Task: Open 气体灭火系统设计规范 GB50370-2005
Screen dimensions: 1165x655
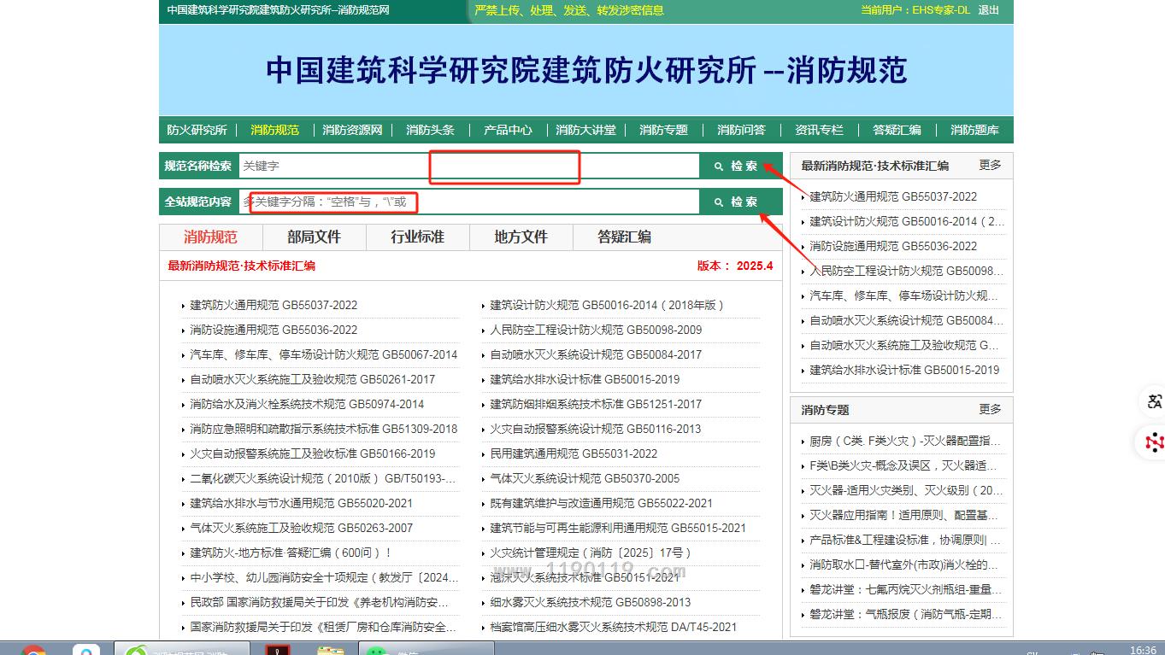Action: 585,478
